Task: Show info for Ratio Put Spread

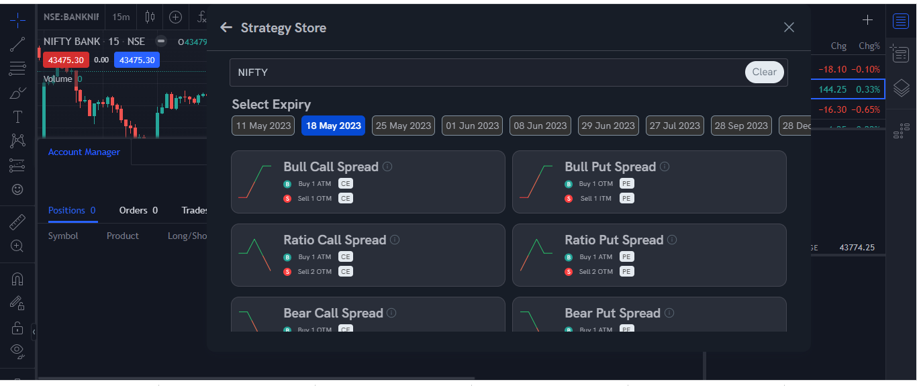Action: coord(672,240)
